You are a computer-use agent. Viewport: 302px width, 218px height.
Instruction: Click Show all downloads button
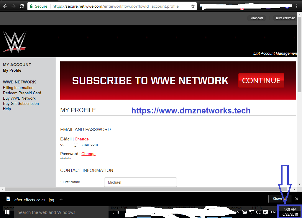click(280, 199)
